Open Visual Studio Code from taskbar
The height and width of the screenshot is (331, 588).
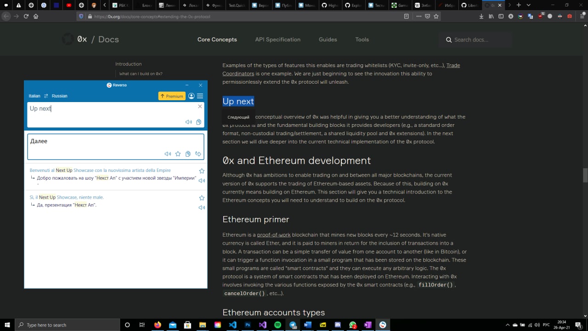click(232, 325)
